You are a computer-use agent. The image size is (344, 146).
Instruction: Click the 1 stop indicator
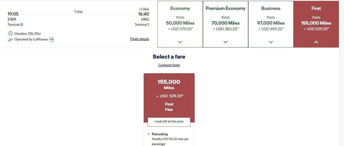click(78, 12)
